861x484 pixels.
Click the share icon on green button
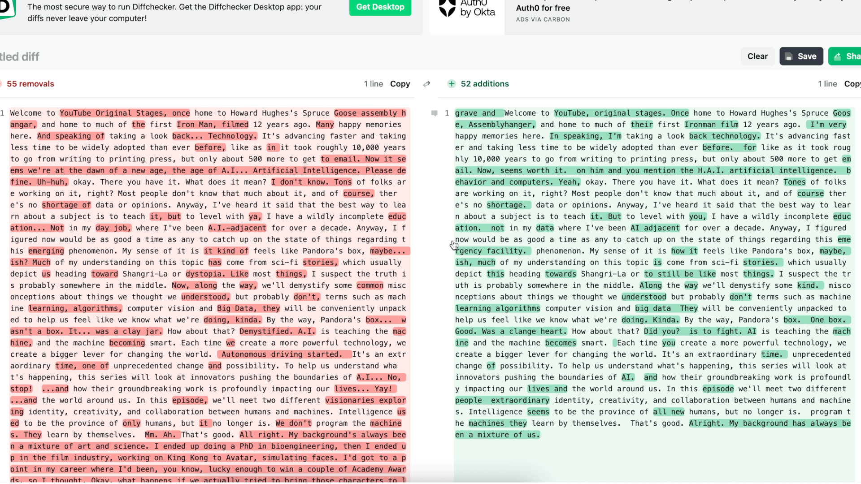pyautogui.click(x=837, y=56)
